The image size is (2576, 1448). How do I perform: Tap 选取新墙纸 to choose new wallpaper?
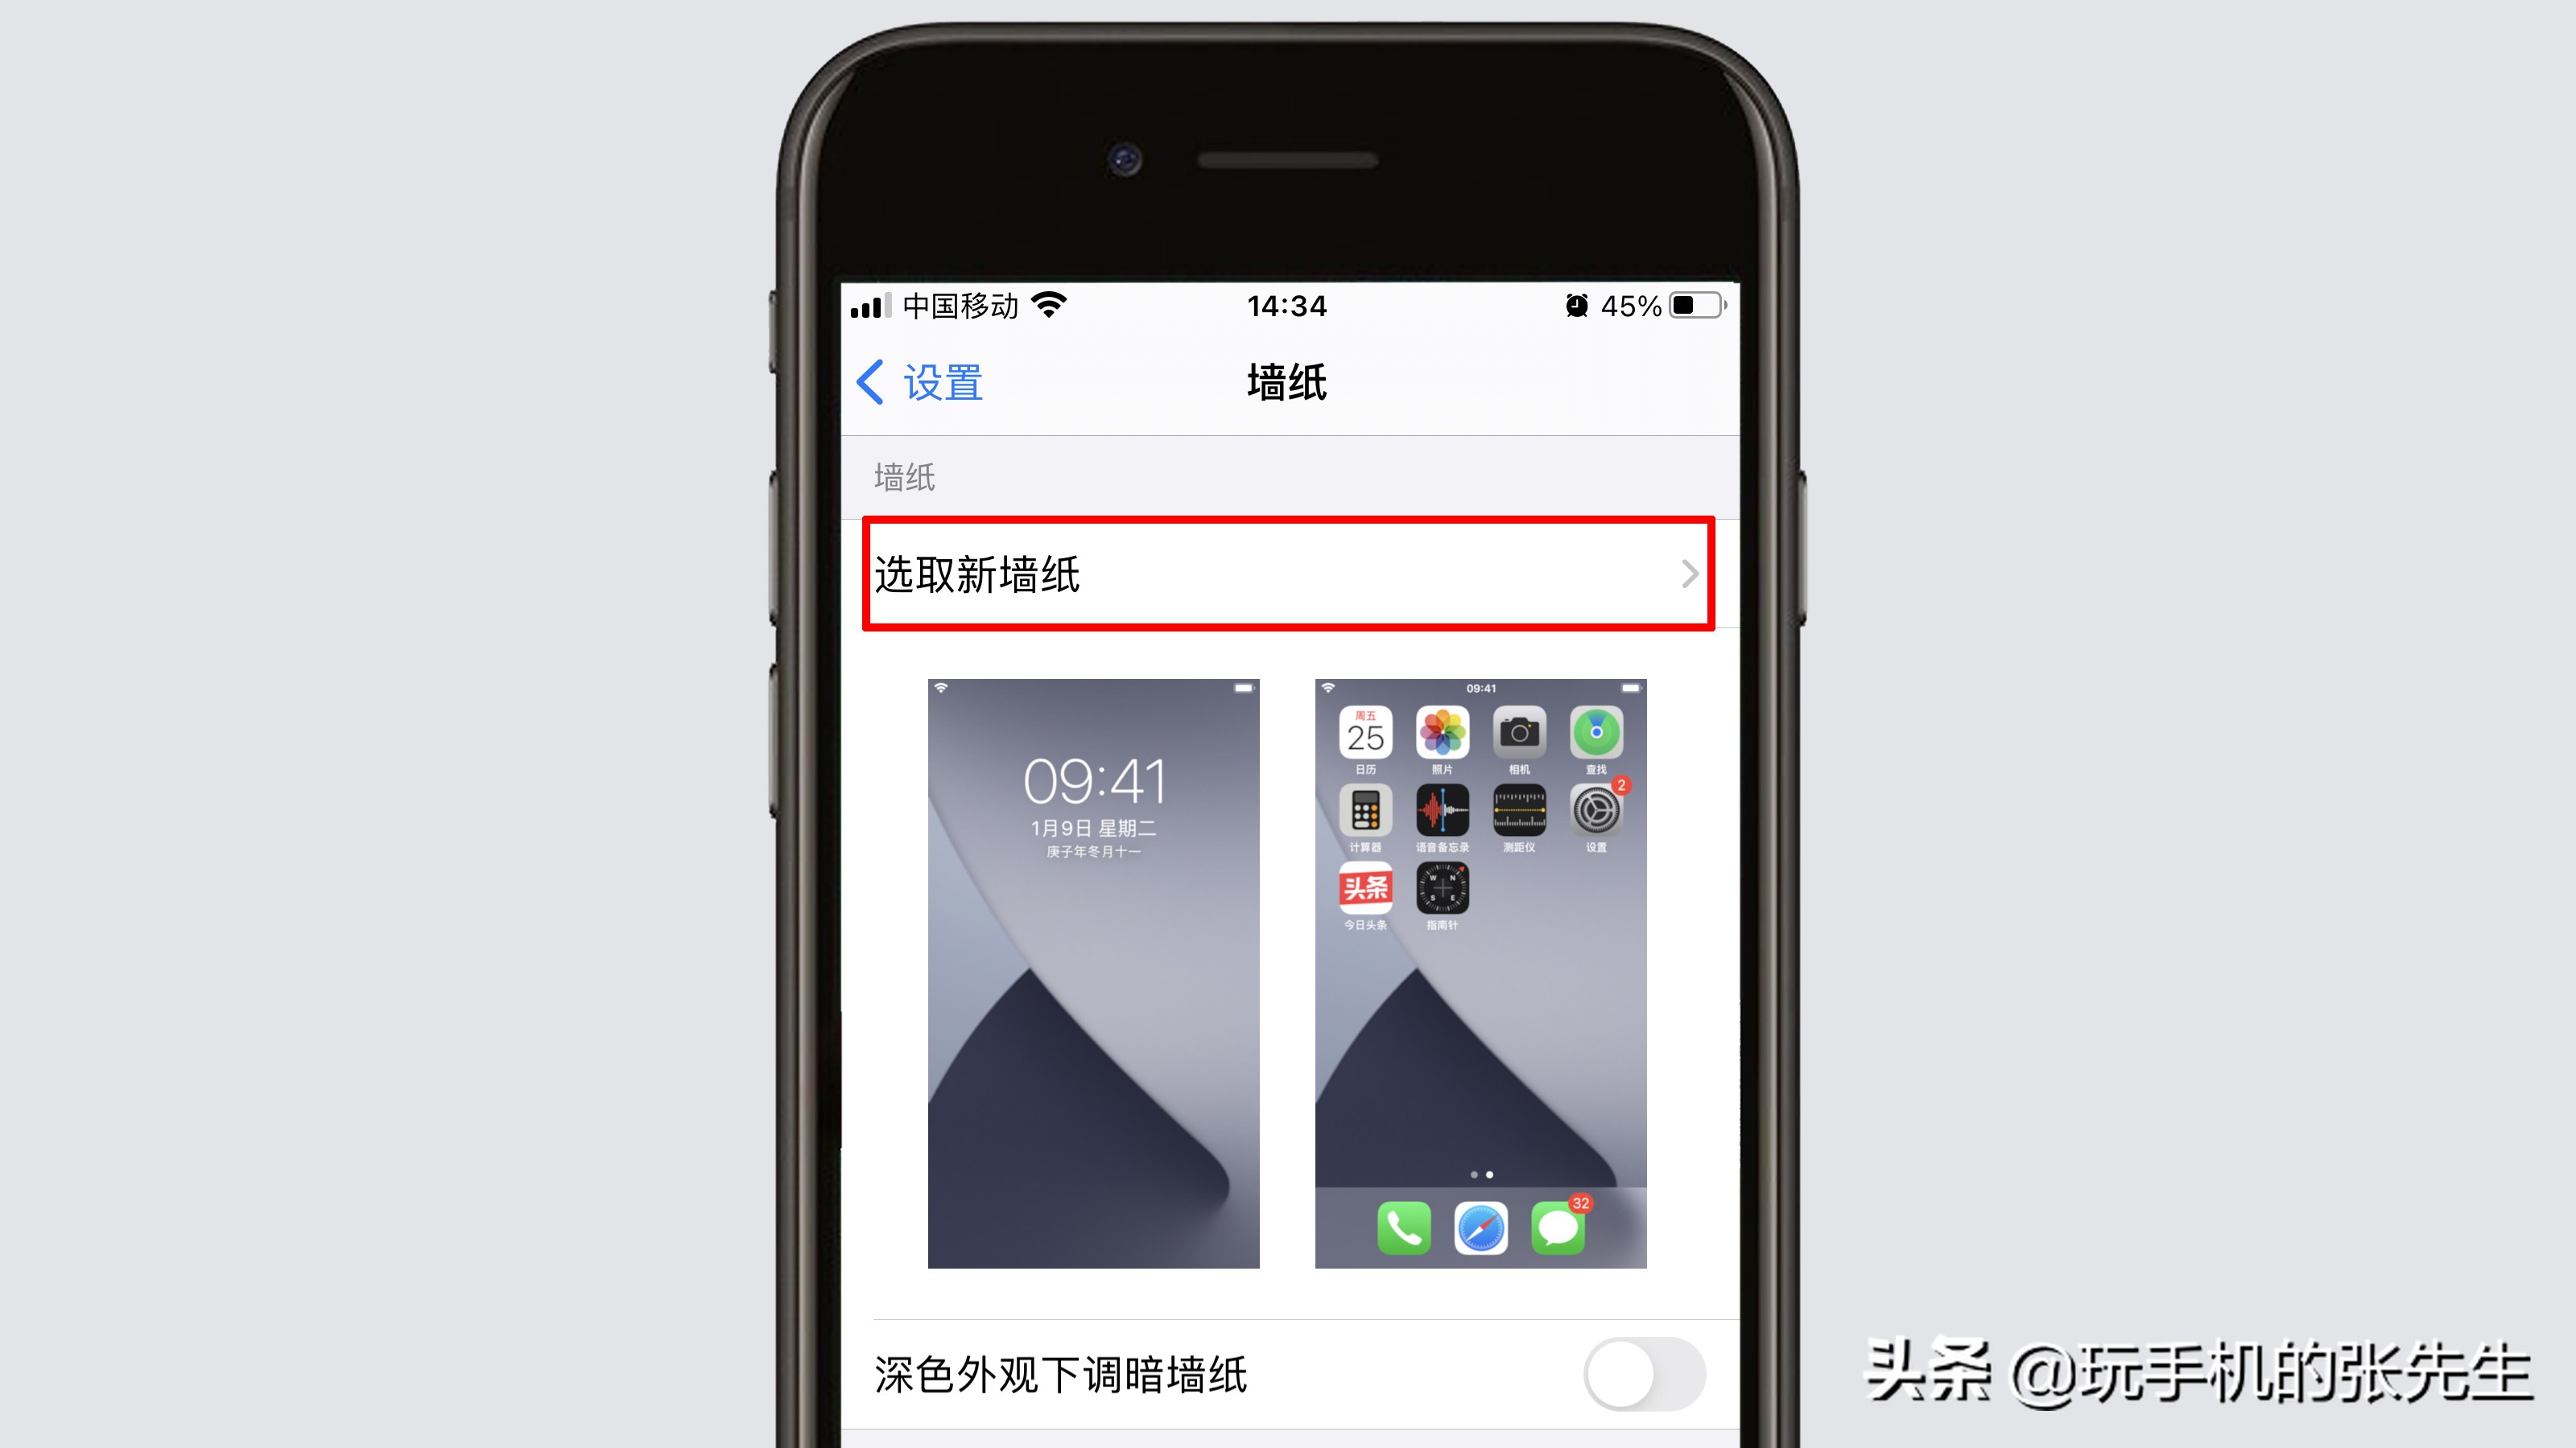[x=1286, y=573]
